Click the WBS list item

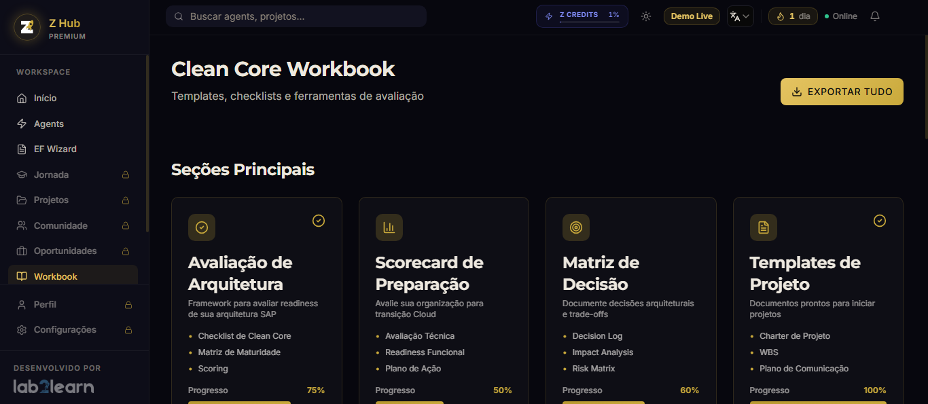click(x=769, y=352)
